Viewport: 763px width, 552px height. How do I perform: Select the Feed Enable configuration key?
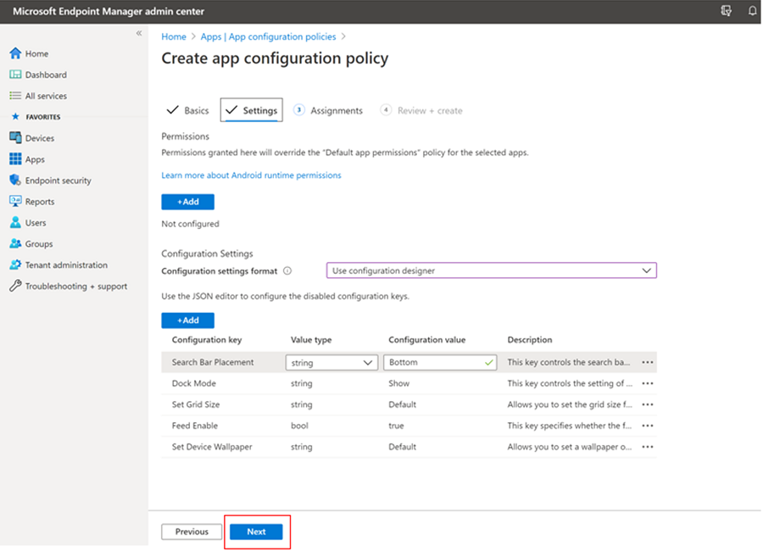coord(195,426)
